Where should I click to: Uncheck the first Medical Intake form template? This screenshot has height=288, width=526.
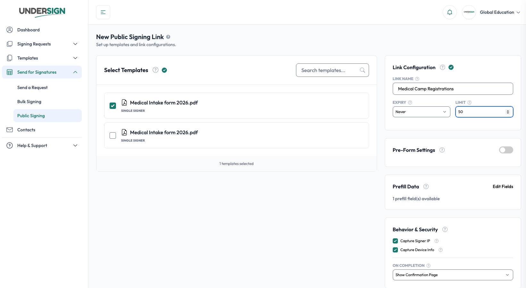113,106
